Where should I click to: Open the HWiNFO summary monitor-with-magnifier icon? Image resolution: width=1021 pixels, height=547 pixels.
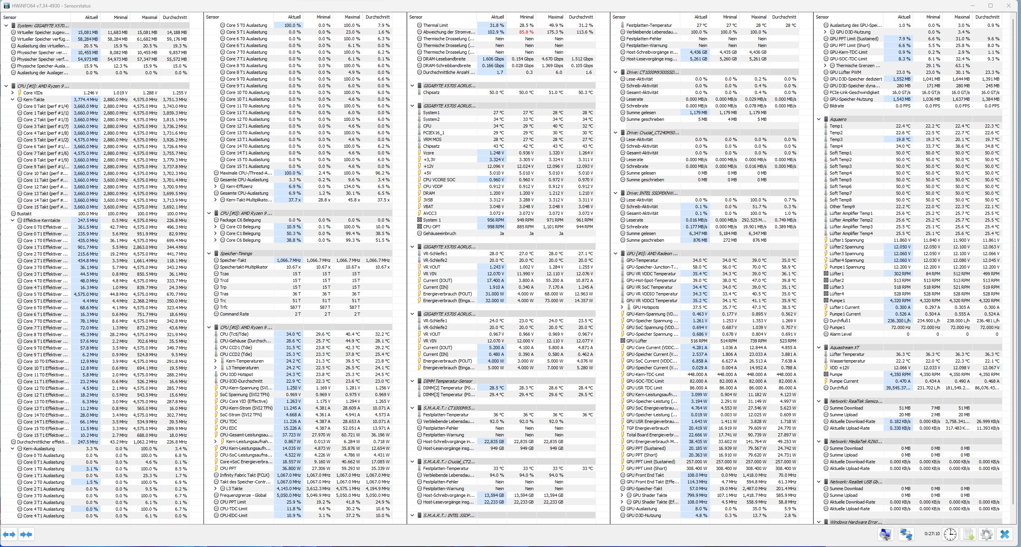point(885,534)
